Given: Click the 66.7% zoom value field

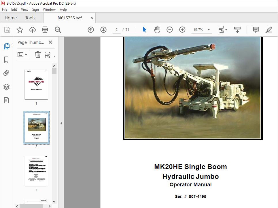Looking at the screenshot, I should (198, 30).
